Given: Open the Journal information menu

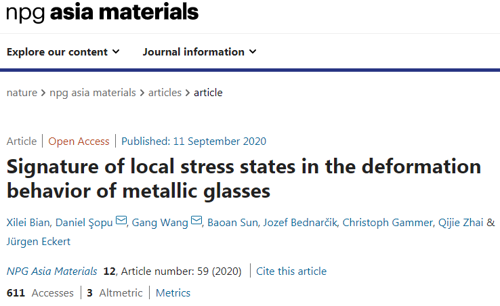Looking at the screenshot, I should [194, 52].
